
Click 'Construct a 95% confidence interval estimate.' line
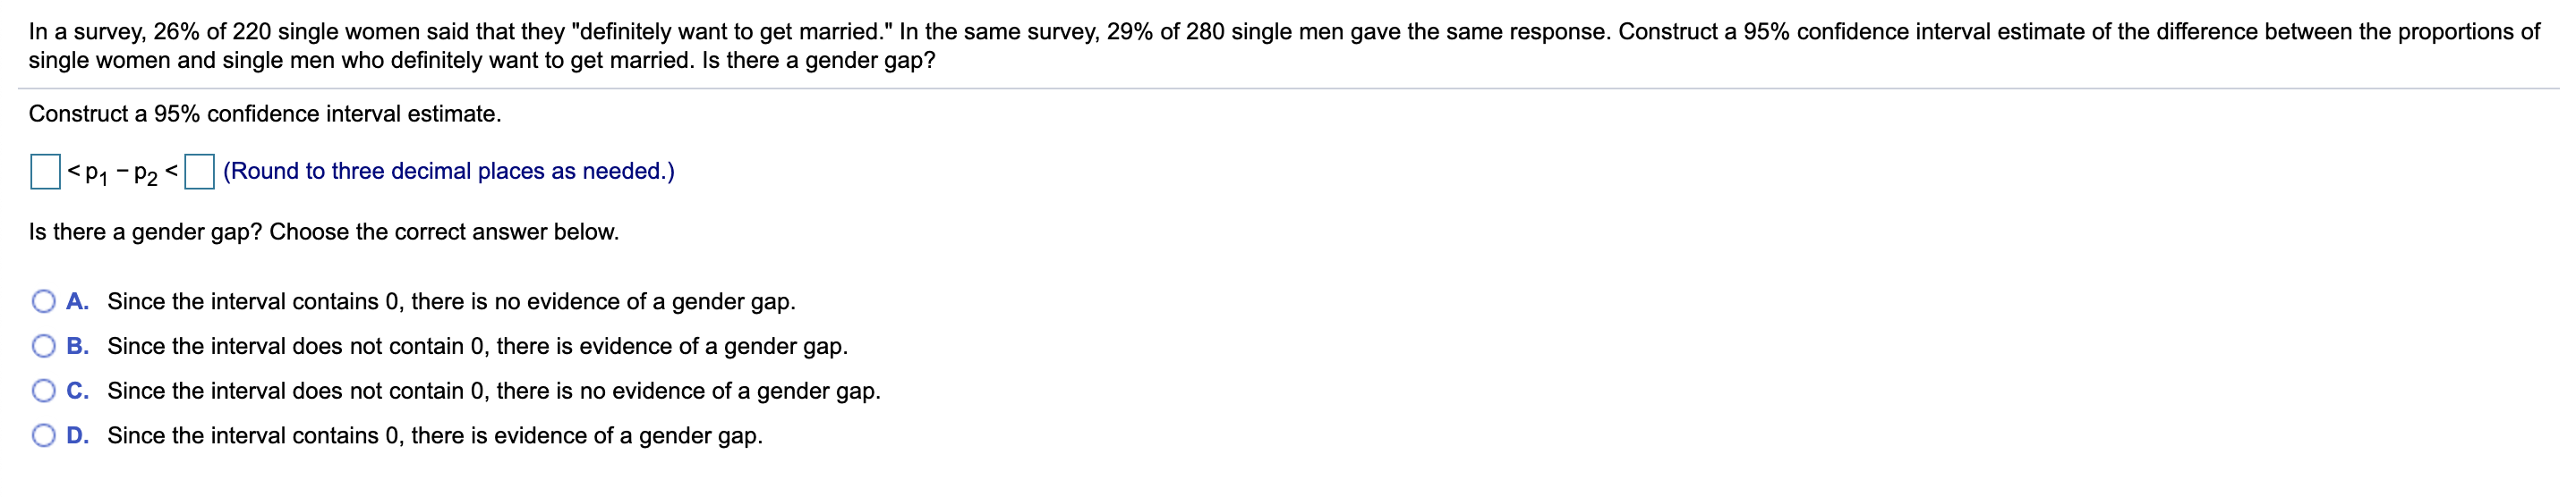(x=265, y=114)
